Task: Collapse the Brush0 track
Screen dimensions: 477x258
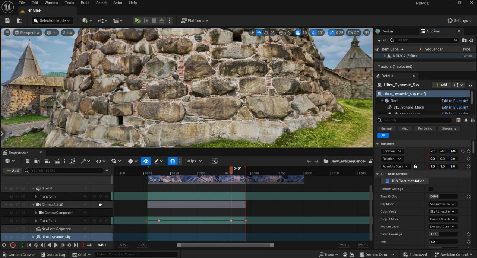Action: pyautogui.click(x=33, y=188)
